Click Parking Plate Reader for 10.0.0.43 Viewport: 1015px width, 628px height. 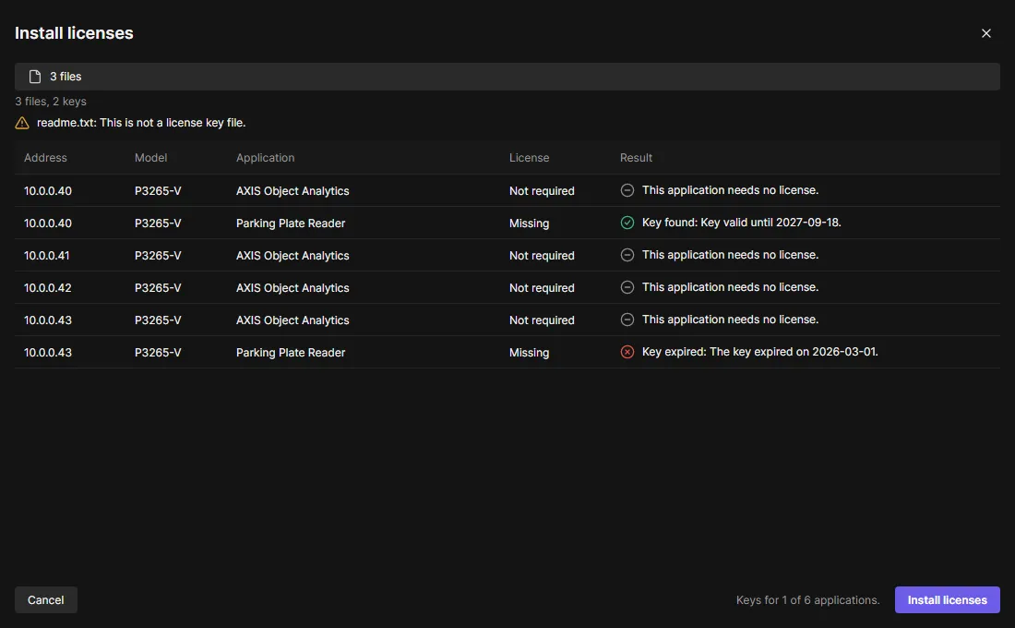click(291, 353)
